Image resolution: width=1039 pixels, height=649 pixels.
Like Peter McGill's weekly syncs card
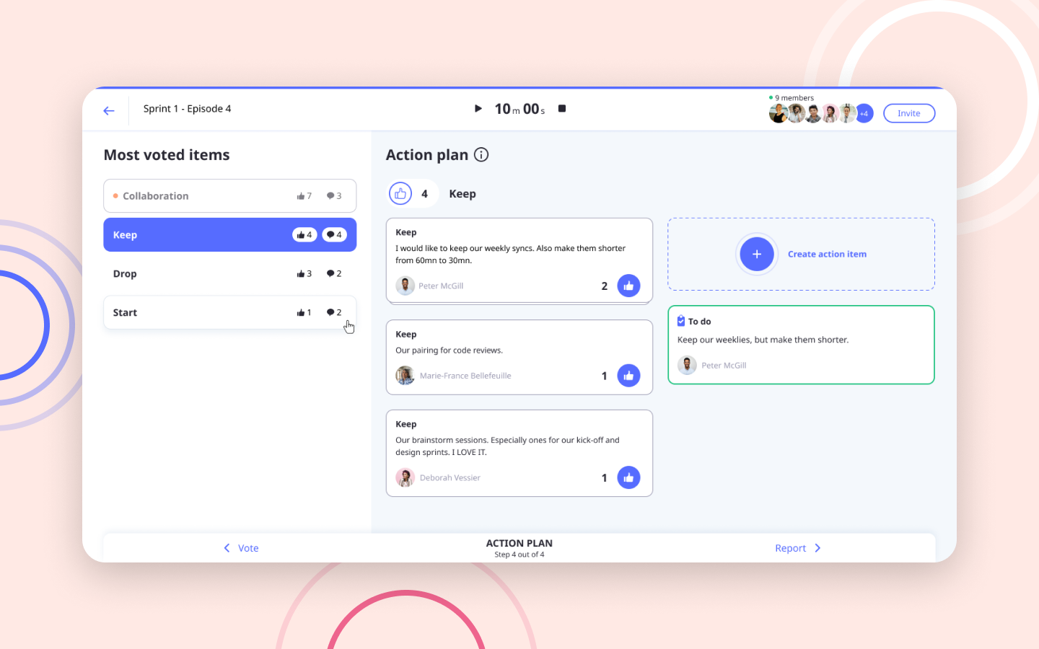(628, 286)
